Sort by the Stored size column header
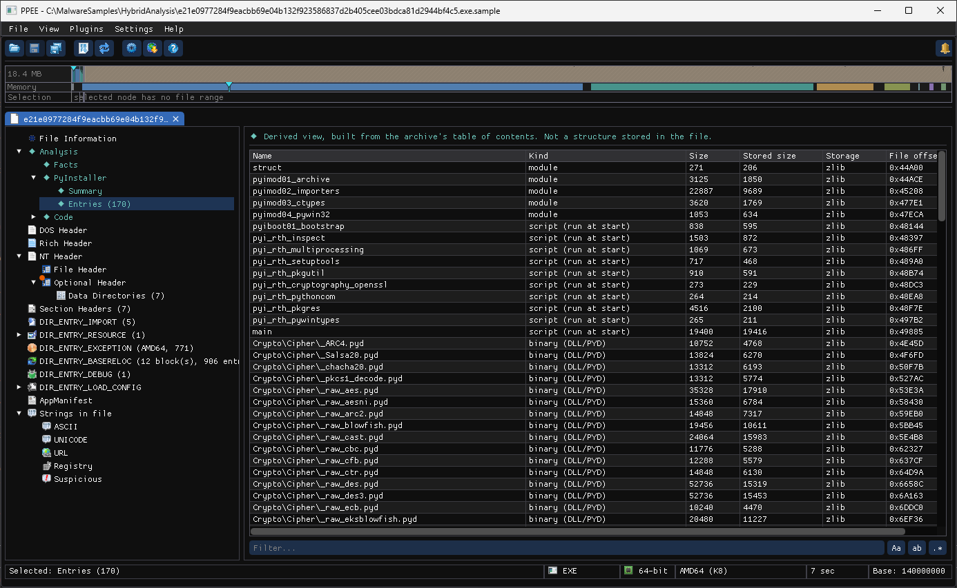Viewport: 957px width, 588px height. point(781,156)
